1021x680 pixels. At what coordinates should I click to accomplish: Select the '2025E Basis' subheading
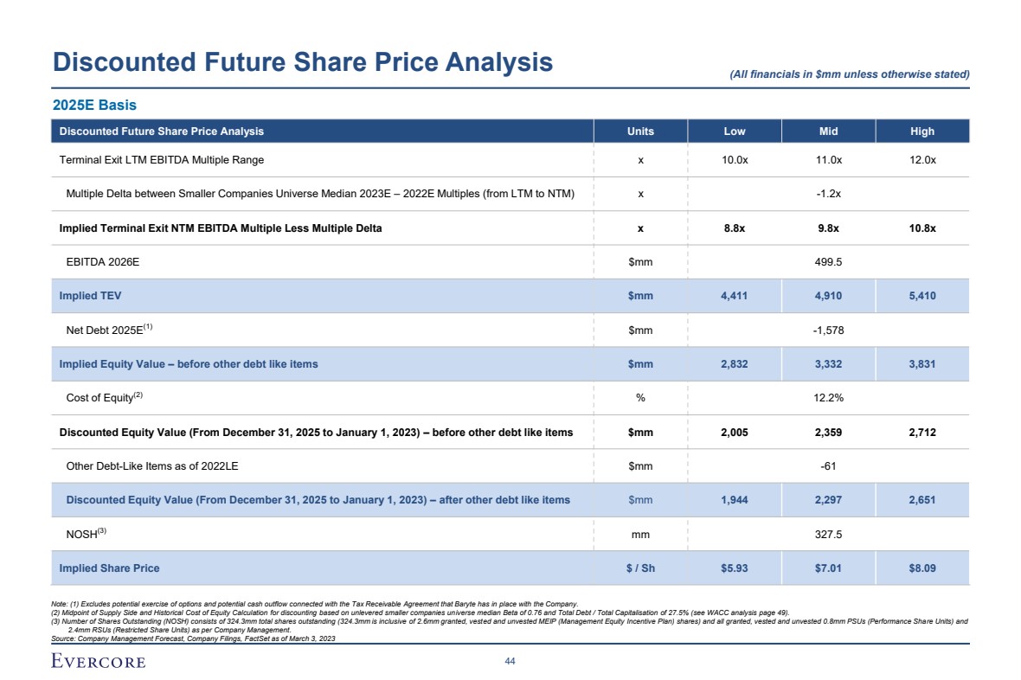tap(94, 105)
